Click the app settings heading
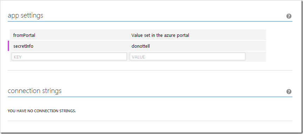 25,15
